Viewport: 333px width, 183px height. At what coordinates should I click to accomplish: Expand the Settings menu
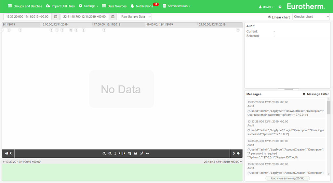tap(88, 6)
